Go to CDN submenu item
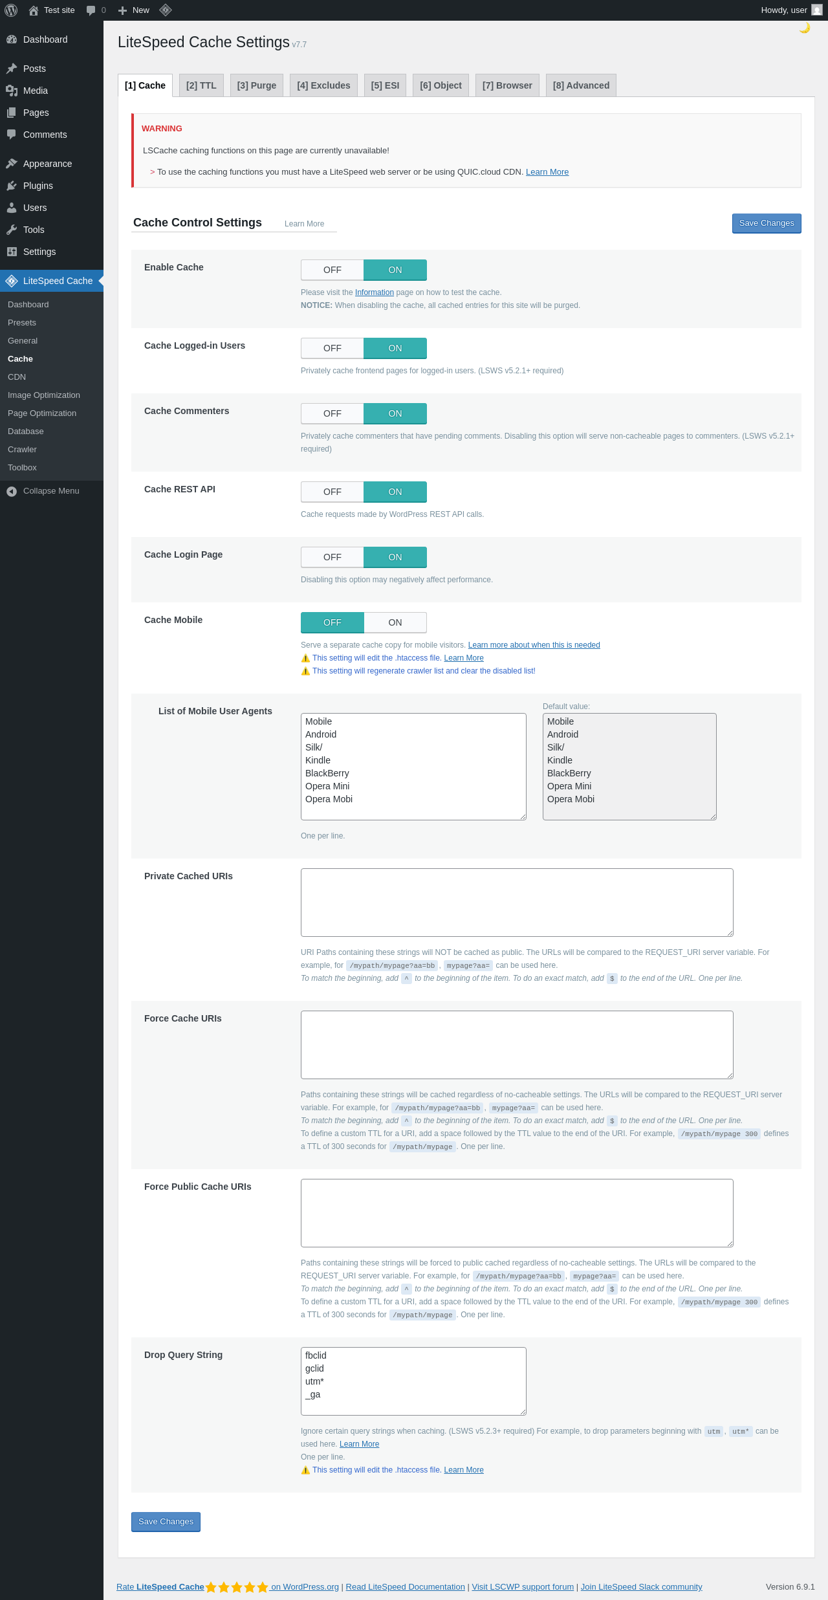 (17, 377)
